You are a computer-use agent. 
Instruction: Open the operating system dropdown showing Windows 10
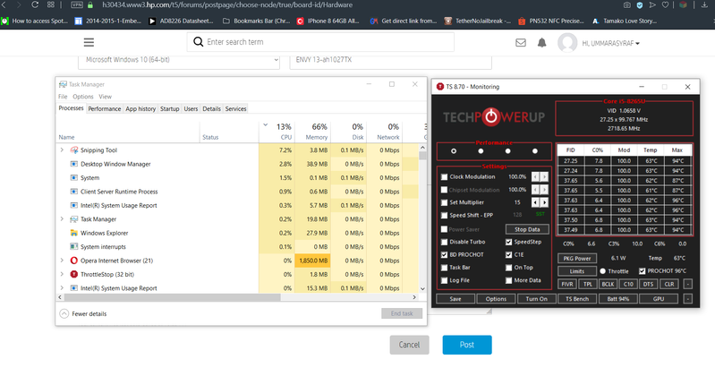(x=178, y=61)
